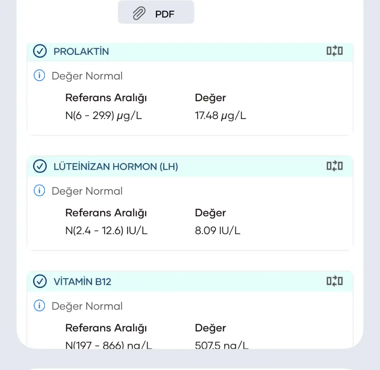Open compare icon in PROLAKTİN header
The height and width of the screenshot is (370, 380).
[x=334, y=51]
